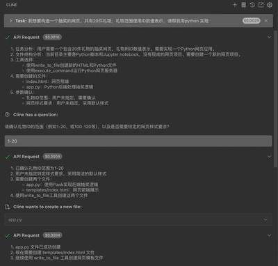This screenshot has height=266, width=278.
Task: Click the line starting 'app.py: Python后端'
Action: (x=60, y=87)
